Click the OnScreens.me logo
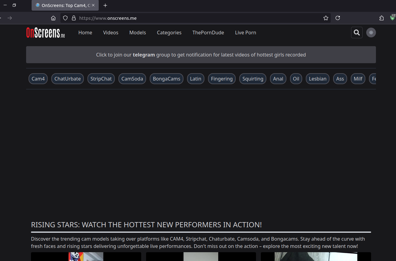396x261 pixels. [x=46, y=33]
